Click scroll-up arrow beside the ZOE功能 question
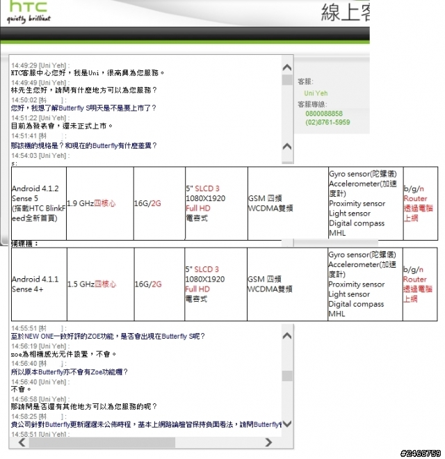The height and width of the screenshot is (459, 445). [x=287, y=336]
